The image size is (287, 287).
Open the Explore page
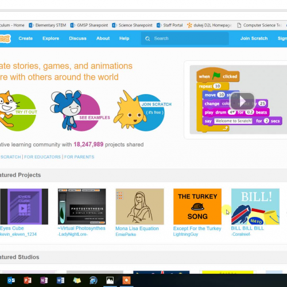(51, 38)
